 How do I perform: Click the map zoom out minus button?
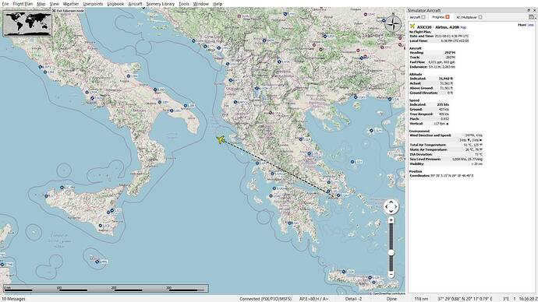tap(391, 274)
